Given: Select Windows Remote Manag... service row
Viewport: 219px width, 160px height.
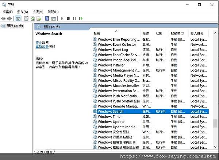Looking at the screenshot, I should pos(150,106).
